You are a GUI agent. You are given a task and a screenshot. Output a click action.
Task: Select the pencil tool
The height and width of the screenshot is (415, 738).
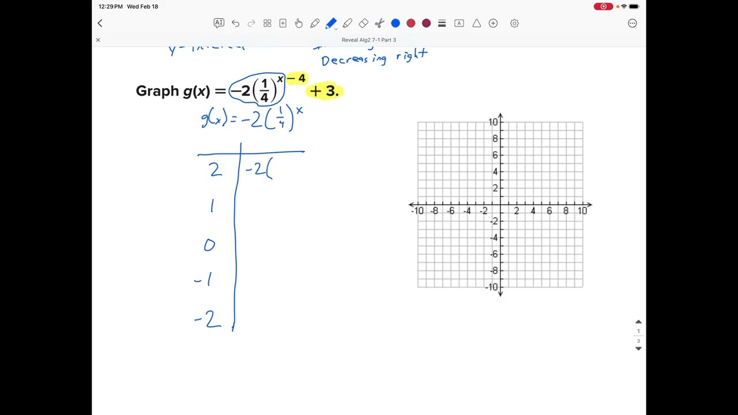[x=315, y=23]
